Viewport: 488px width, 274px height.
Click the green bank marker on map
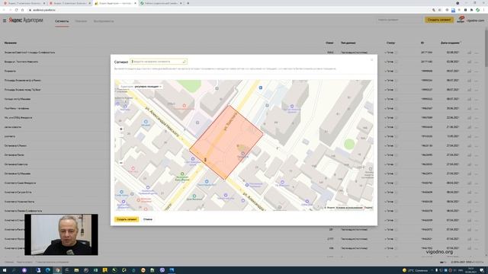[x=182, y=174]
